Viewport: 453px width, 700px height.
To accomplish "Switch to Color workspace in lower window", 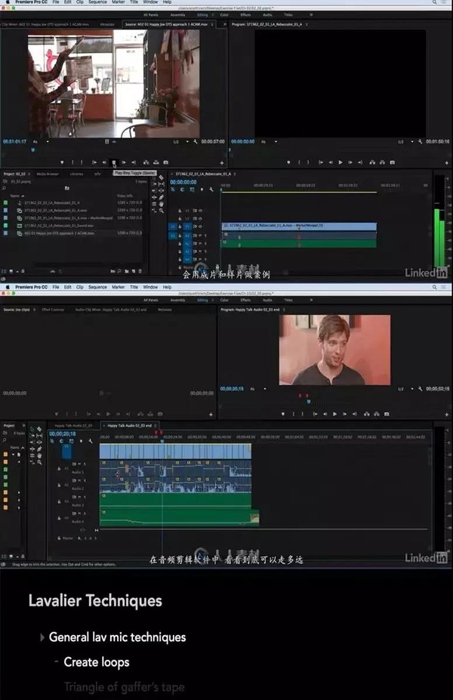I will coord(224,300).
